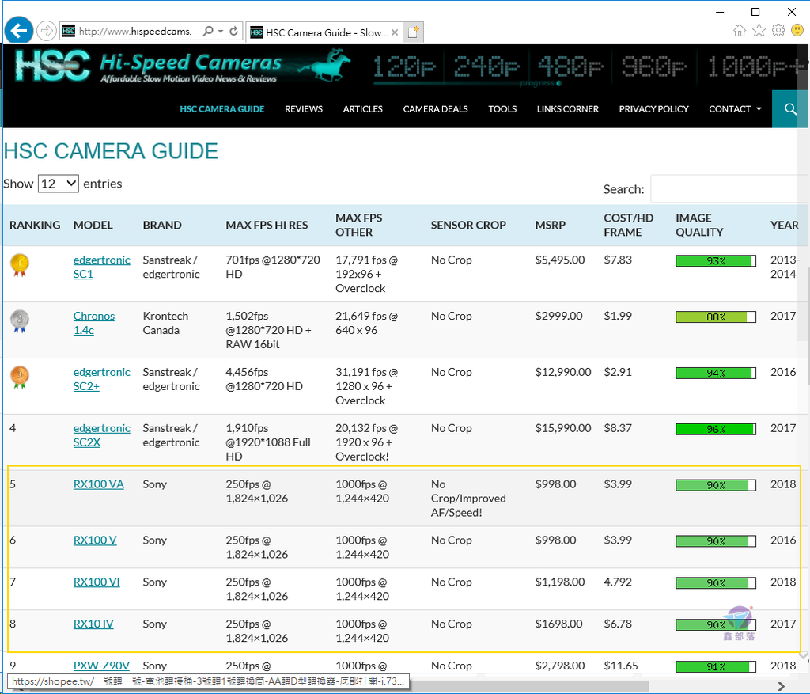Viewport: 810px width, 694px height.
Task: Click the address bar refresh icon
Action: [234, 31]
